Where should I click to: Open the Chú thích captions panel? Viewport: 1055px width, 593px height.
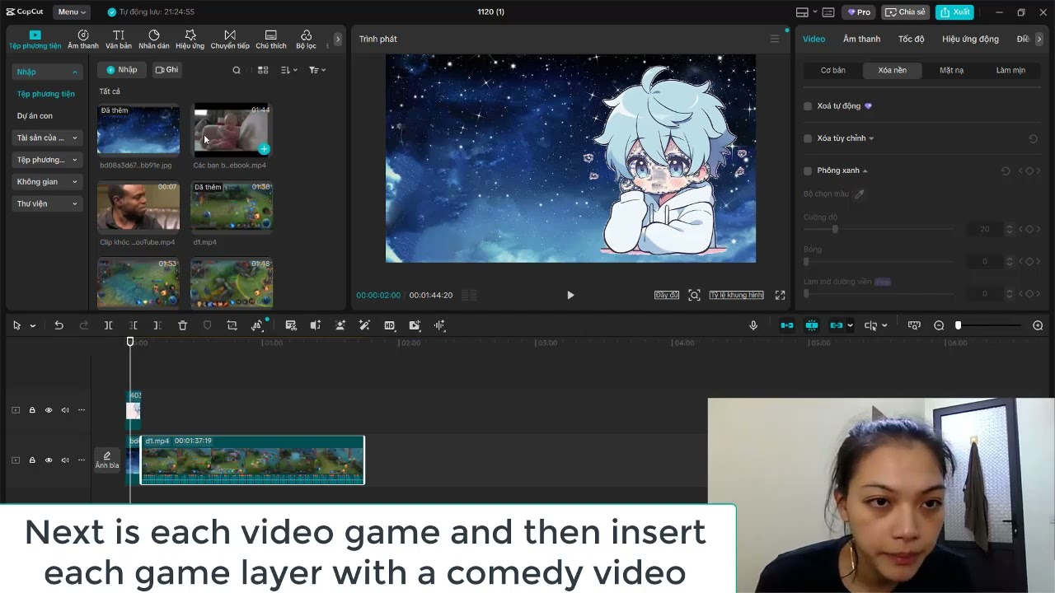270,39
